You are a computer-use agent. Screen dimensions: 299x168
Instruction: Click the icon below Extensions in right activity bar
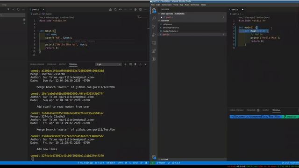click(x=154, y=59)
